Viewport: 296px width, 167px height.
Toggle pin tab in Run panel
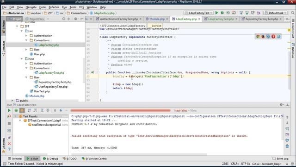click(x=9, y=138)
